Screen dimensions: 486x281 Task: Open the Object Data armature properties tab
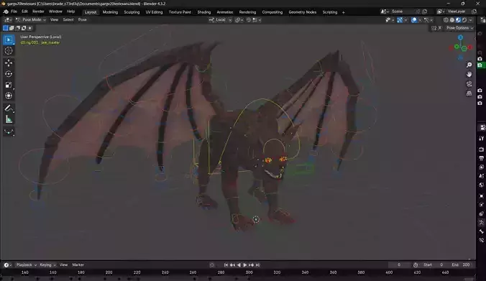coord(482,223)
